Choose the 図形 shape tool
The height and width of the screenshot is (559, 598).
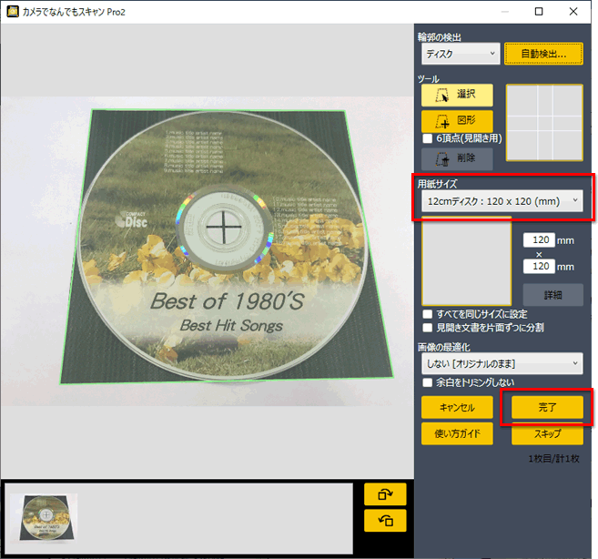(457, 121)
